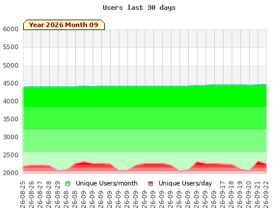Click the y-axis label 5500

tap(10, 47)
